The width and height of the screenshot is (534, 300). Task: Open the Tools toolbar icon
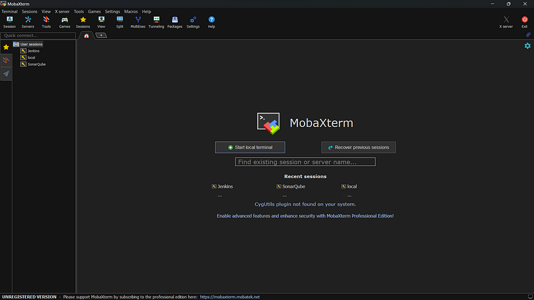(46, 22)
